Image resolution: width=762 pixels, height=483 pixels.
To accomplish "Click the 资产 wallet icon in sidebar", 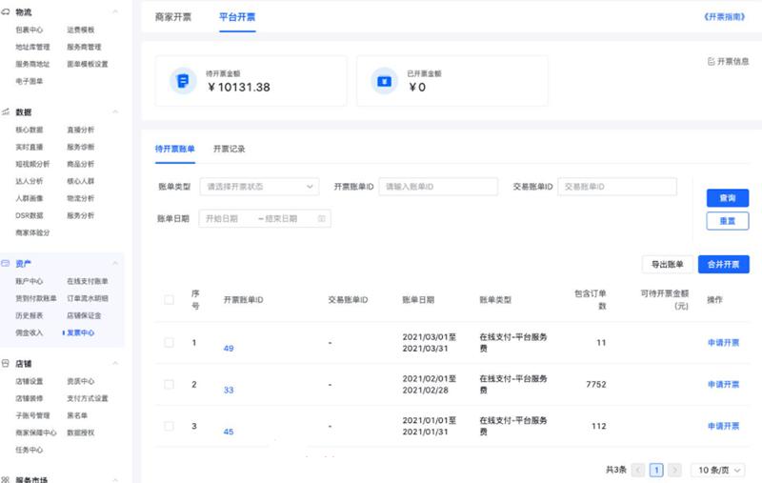I will 6,263.
